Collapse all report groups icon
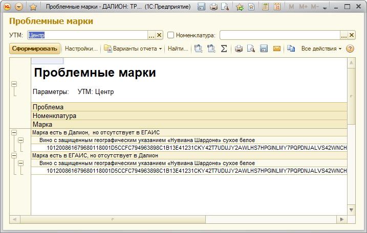The width and height of the screenshot is (367, 233). [211, 49]
